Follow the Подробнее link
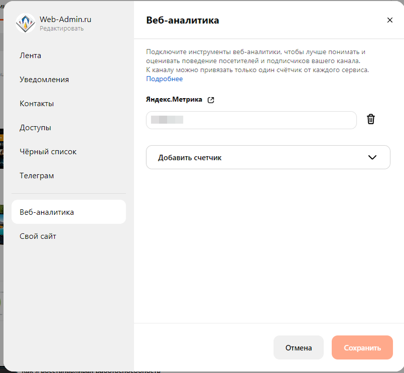 164,79
